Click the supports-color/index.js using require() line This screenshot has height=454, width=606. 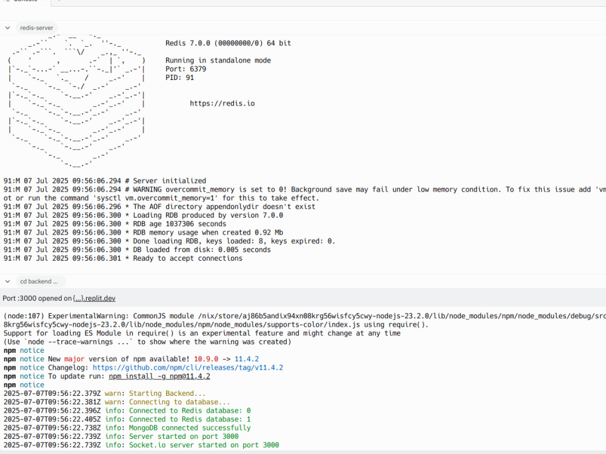coord(216,325)
